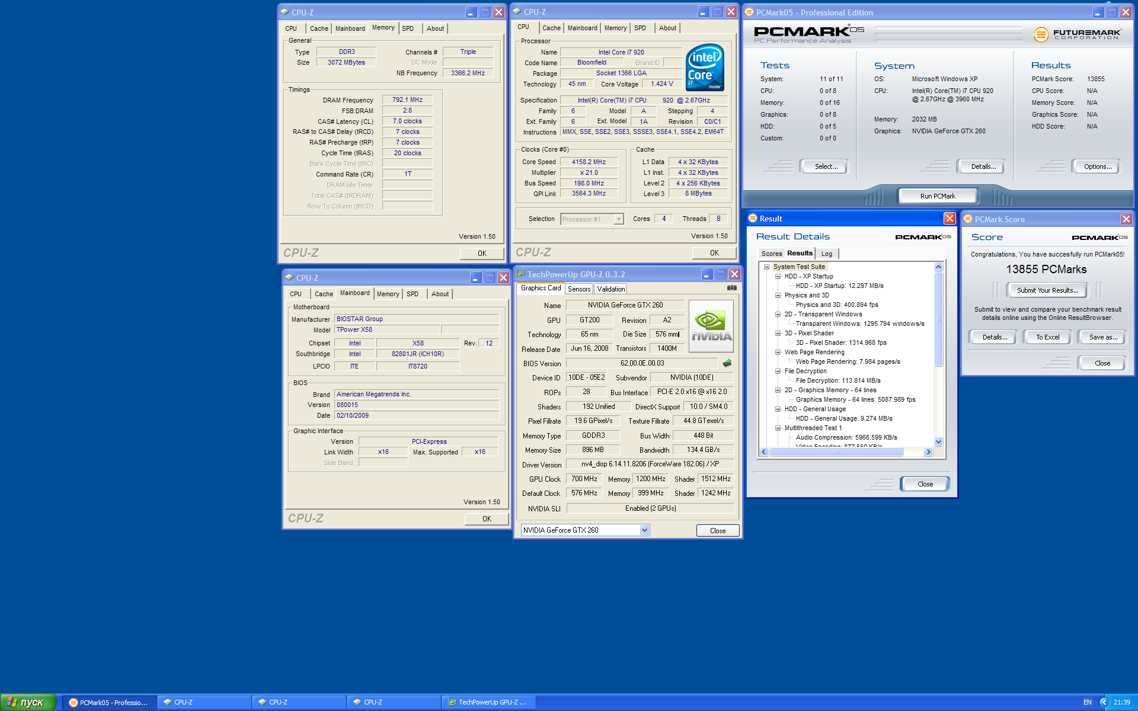
Task: Open the Scores tab in Result Details
Action: point(772,254)
